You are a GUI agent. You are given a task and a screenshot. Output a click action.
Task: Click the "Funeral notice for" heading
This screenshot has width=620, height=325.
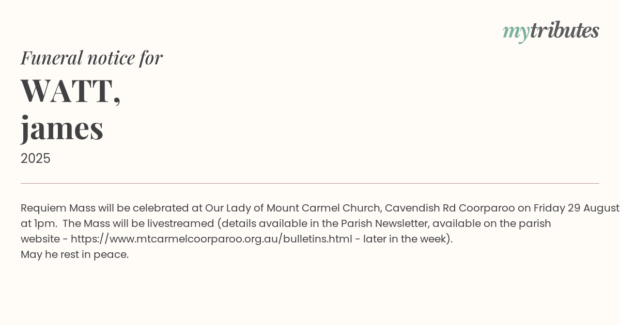(x=91, y=58)
